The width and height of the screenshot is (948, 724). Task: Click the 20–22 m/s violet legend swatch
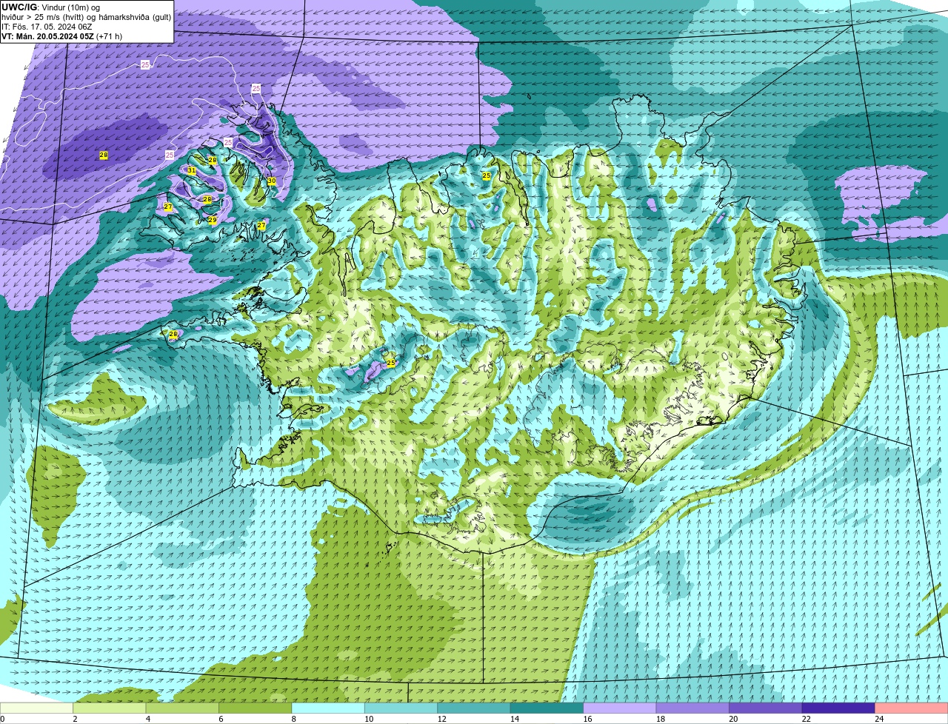(x=766, y=708)
